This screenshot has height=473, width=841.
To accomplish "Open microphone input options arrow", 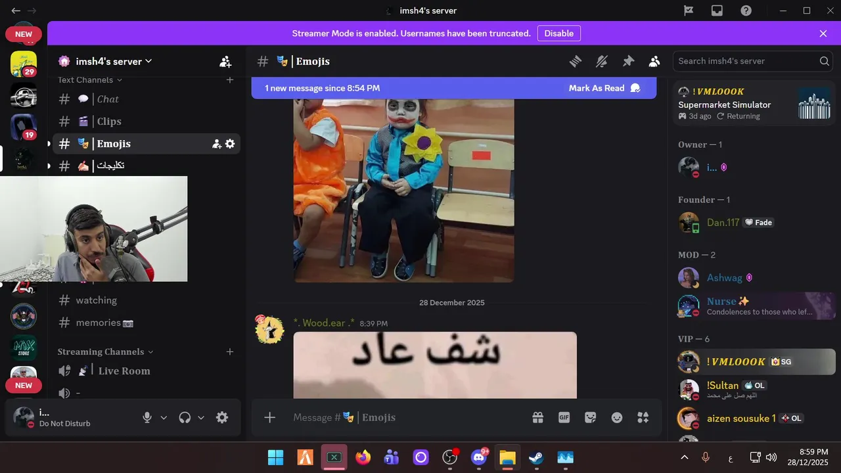I will 164,418.
